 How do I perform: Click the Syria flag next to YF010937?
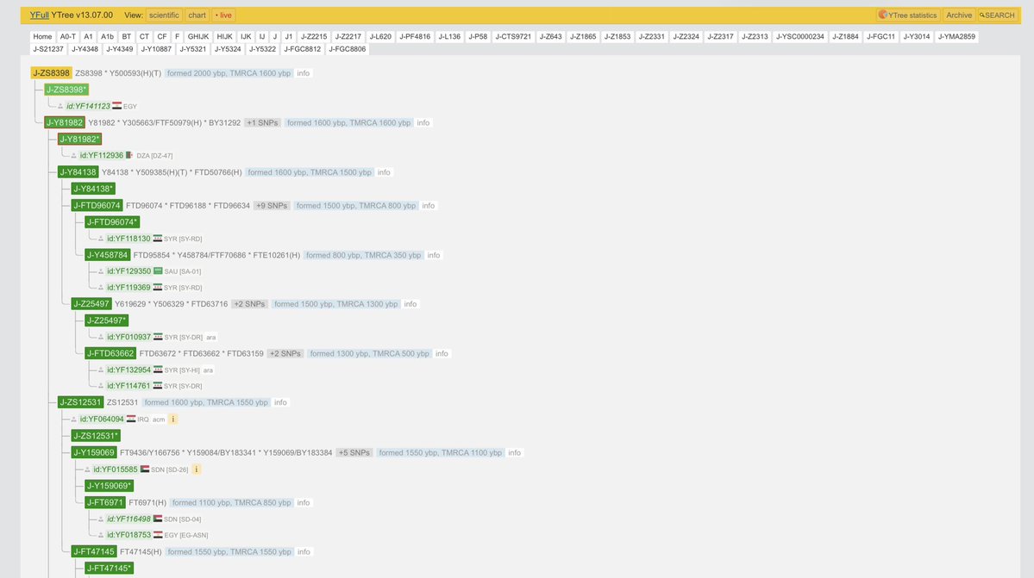coord(158,337)
